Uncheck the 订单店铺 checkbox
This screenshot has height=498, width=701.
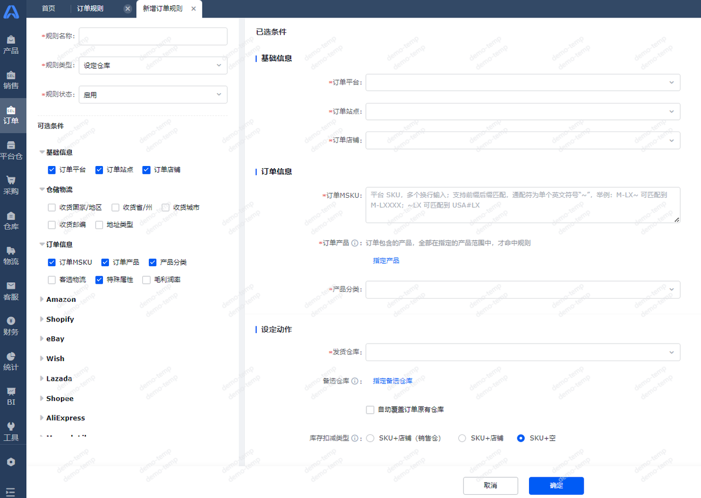pos(146,170)
